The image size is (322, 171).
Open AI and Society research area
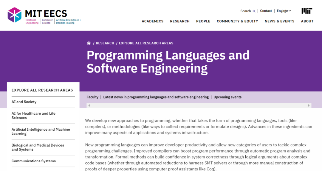(x=24, y=102)
